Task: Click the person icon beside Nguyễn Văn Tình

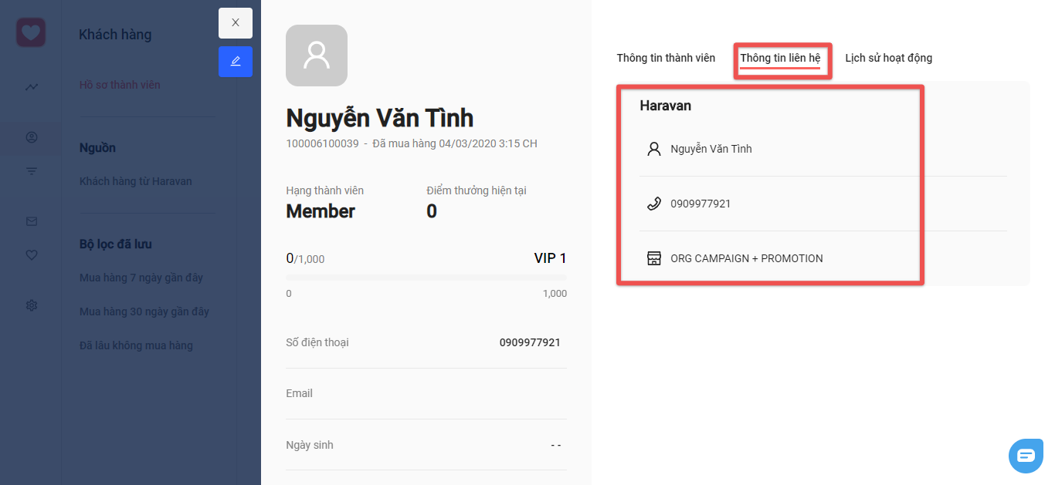Action: (654, 149)
